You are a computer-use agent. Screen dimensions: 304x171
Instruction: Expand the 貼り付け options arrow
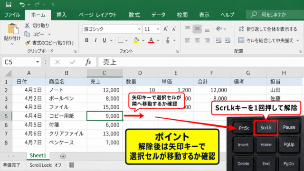(12, 44)
